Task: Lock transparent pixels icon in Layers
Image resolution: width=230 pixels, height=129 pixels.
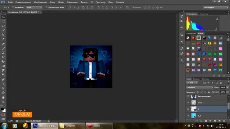Action: pos(198,92)
